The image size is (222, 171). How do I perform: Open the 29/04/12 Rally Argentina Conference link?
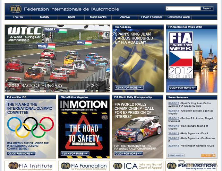click(x=173, y=138)
